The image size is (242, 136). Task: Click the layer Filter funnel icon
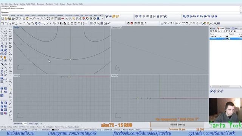tap(227, 31)
